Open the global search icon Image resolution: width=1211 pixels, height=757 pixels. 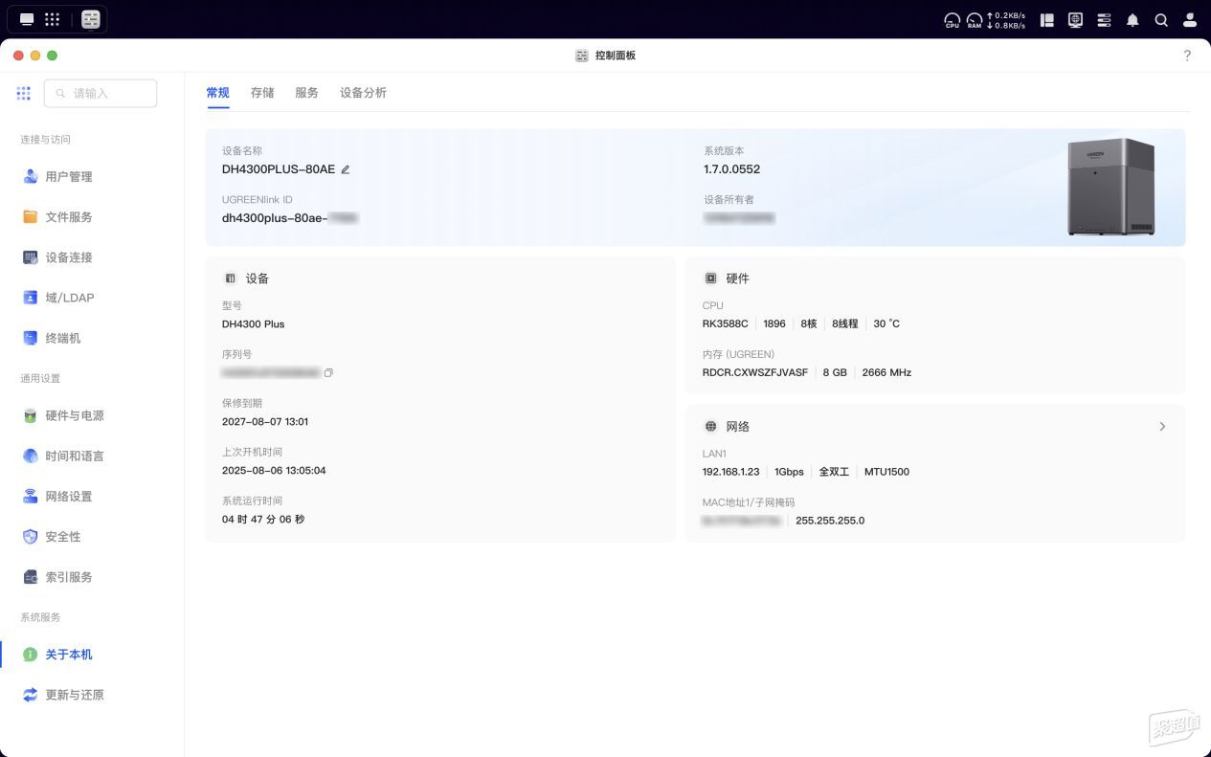point(1161,19)
